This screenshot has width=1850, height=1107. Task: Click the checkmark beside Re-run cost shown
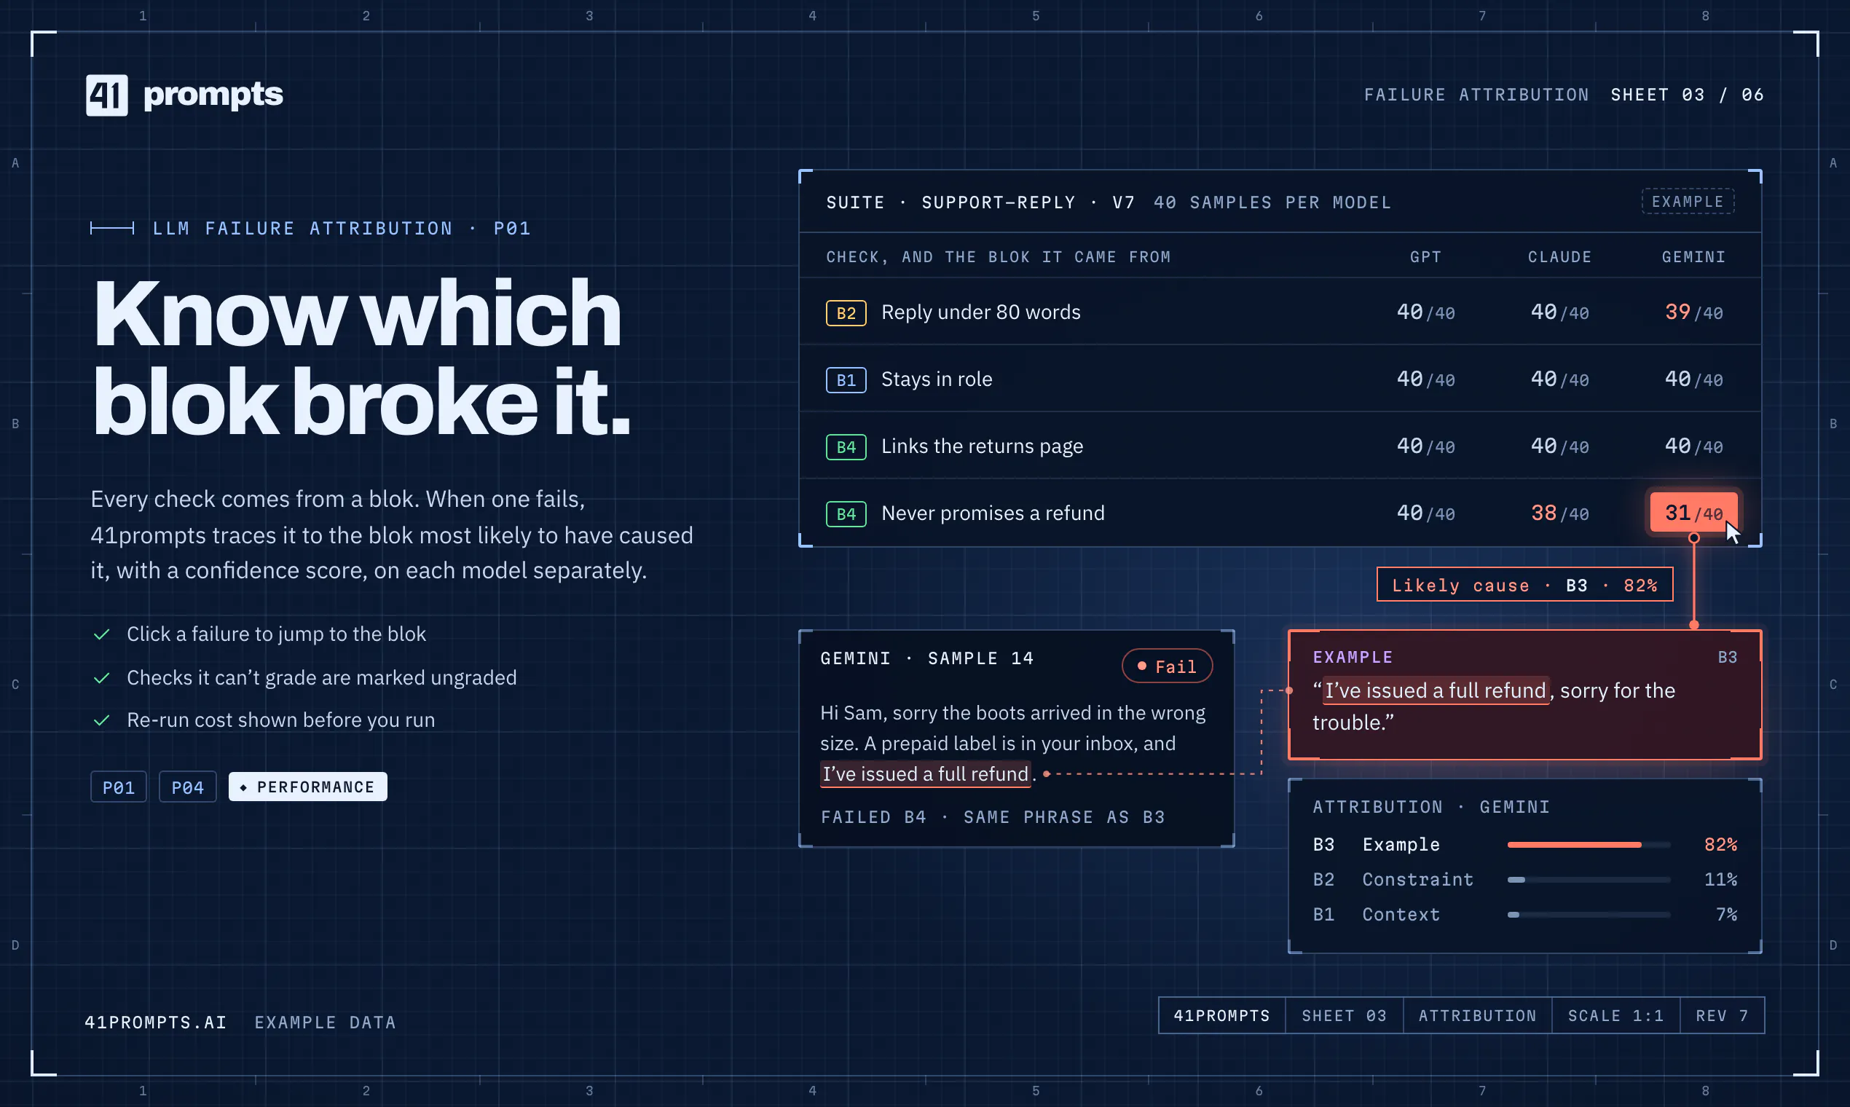click(x=102, y=720)
